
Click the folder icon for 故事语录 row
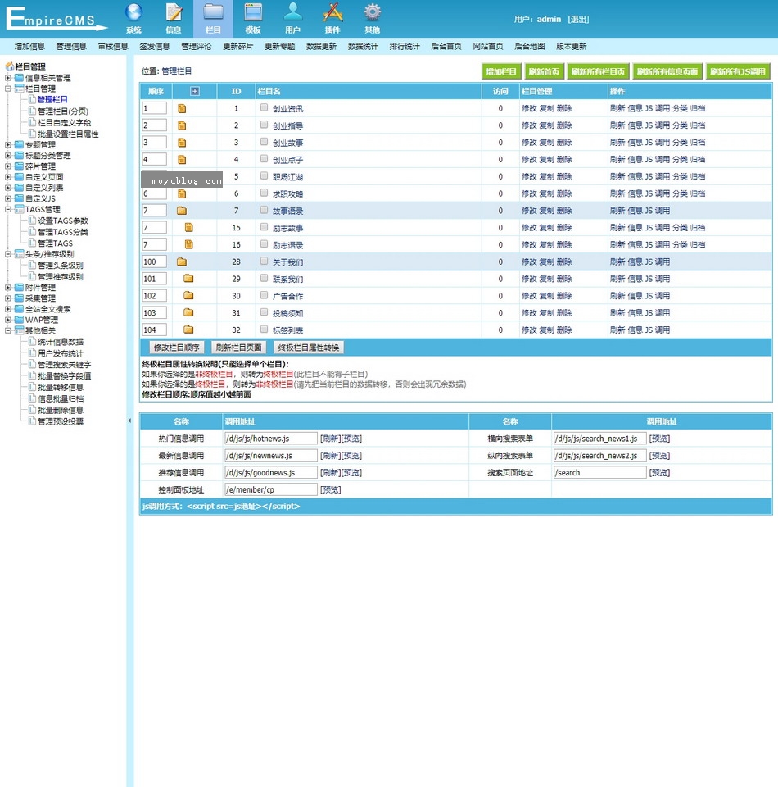182,211
